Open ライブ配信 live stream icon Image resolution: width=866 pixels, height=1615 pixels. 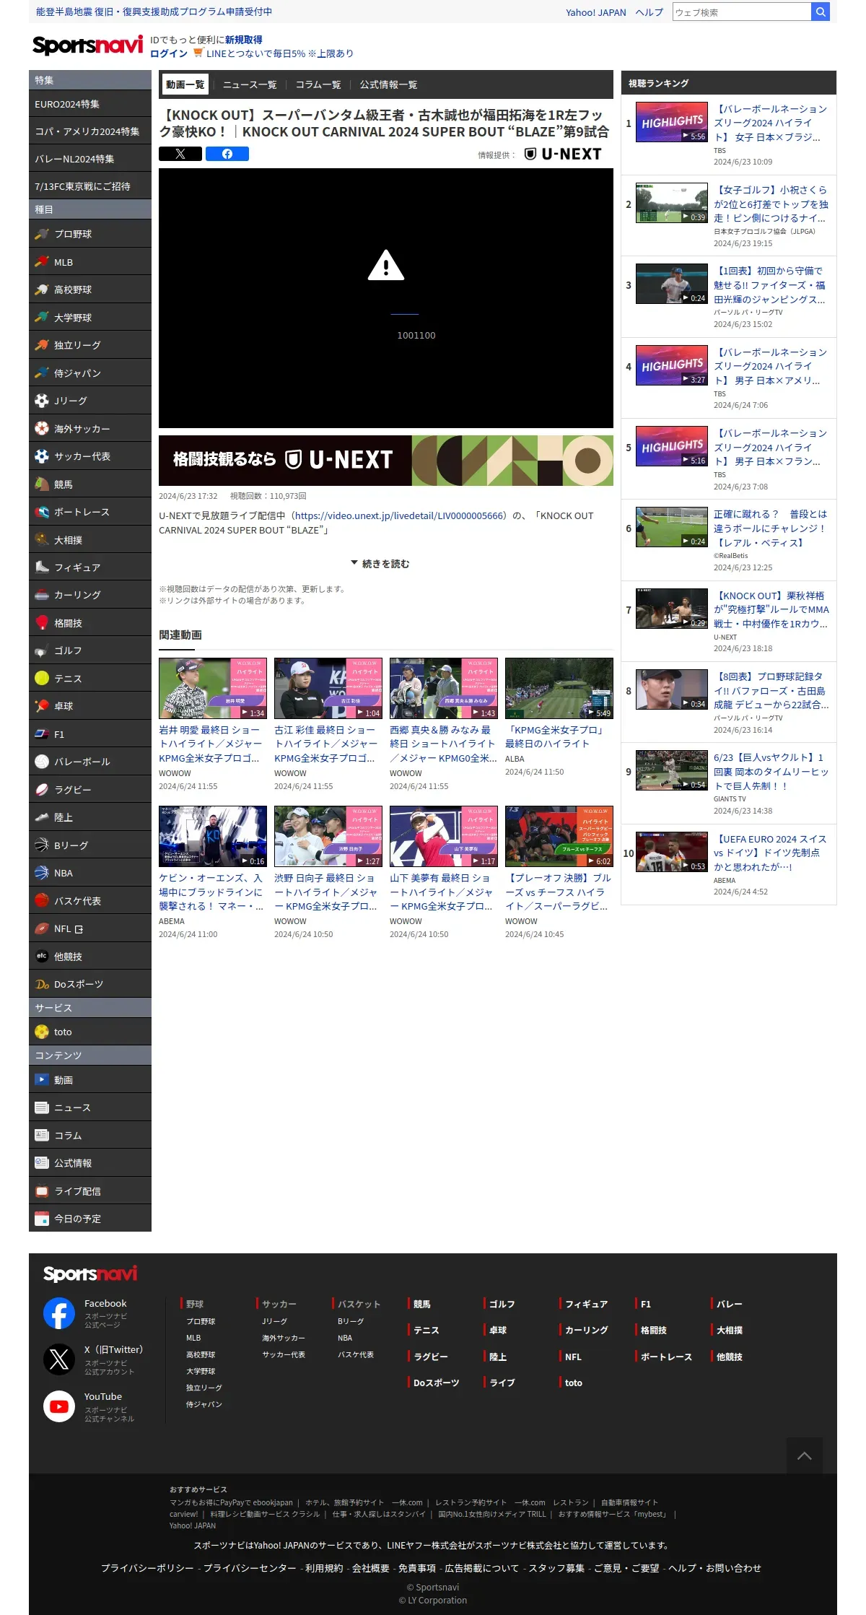(42, 1191)
